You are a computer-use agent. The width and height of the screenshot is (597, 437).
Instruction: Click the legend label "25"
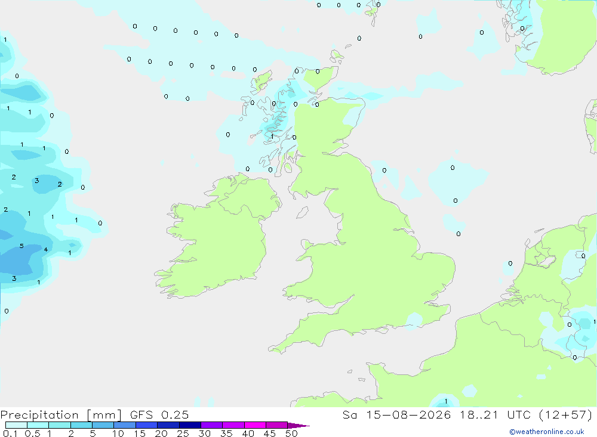(x=183, y=433)
